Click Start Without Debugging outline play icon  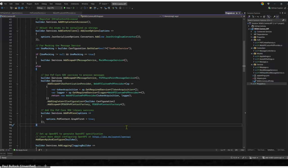[74, 8]
